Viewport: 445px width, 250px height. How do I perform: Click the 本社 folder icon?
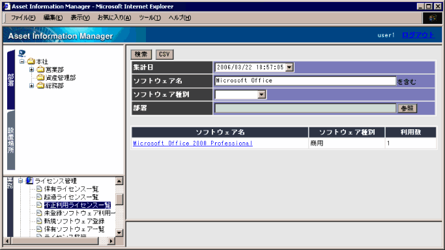tap(31, 62)
